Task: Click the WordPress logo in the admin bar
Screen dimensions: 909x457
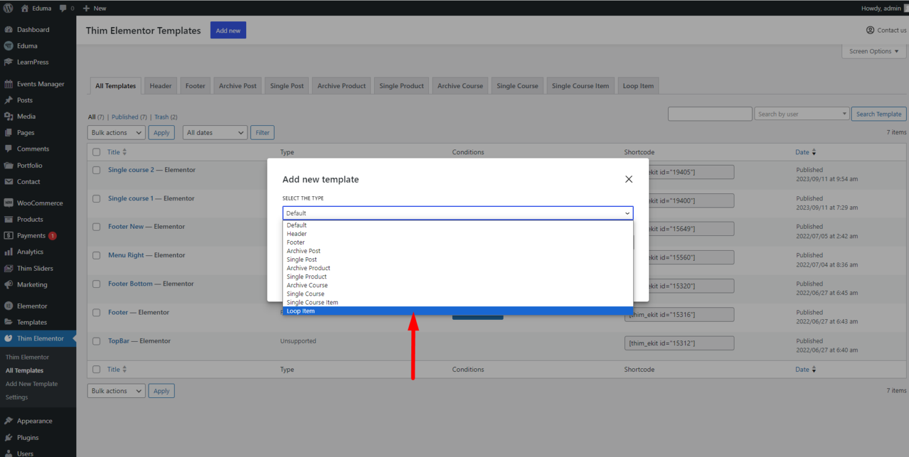Action: 8,8
